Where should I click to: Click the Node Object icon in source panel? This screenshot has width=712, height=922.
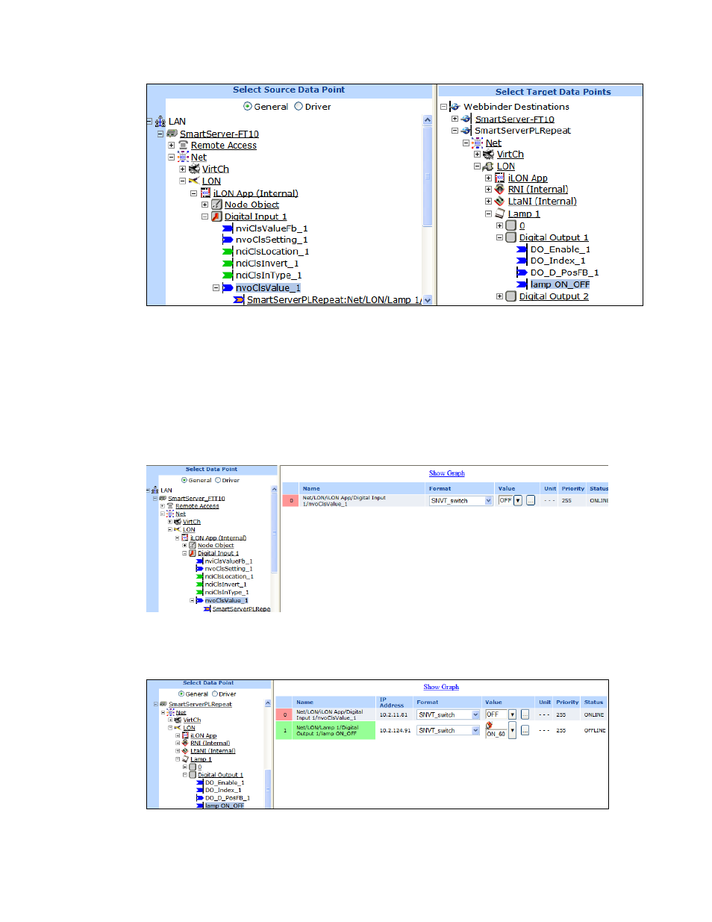click(216, 205)
